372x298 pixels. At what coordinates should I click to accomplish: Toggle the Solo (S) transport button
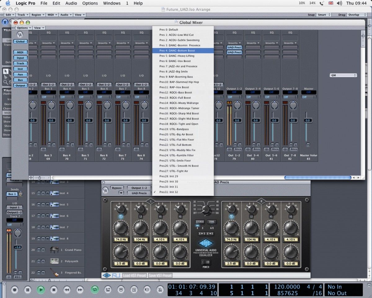click(134, 290)
